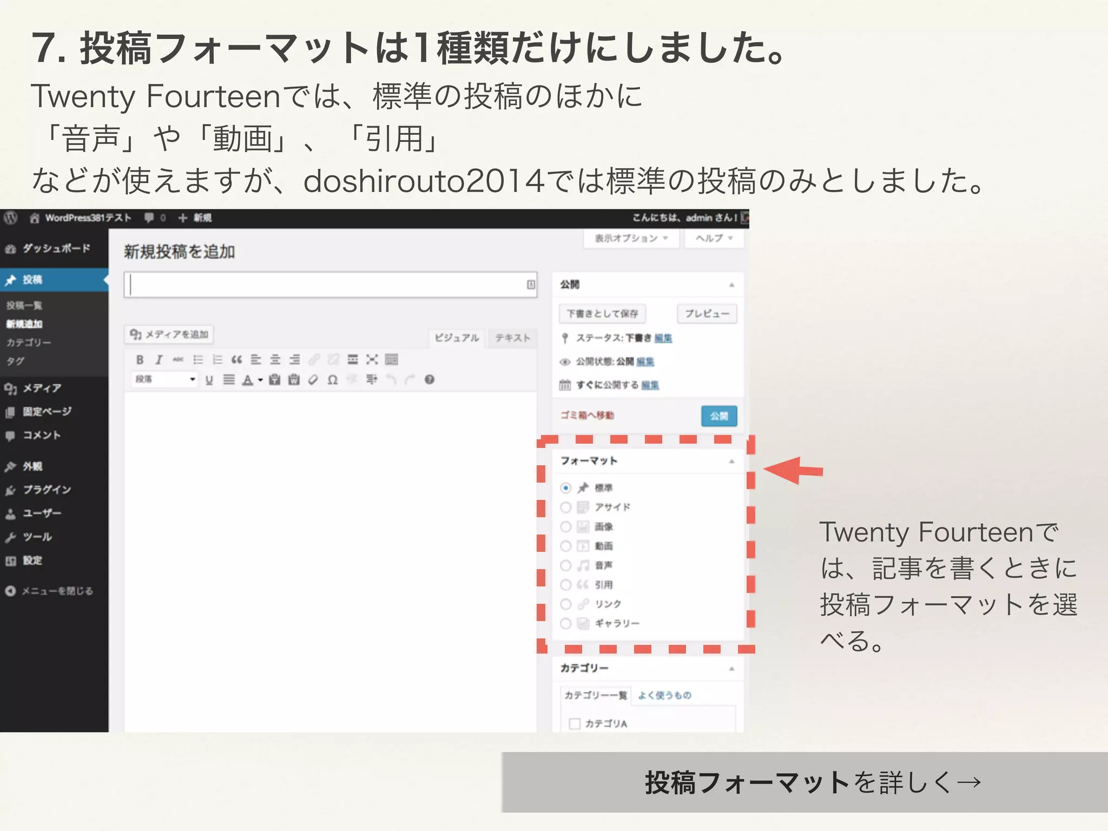Collapse the フォーマット format panel
Image resolution: width=1108 pixels, height=831 pixels.
[731, 461]
